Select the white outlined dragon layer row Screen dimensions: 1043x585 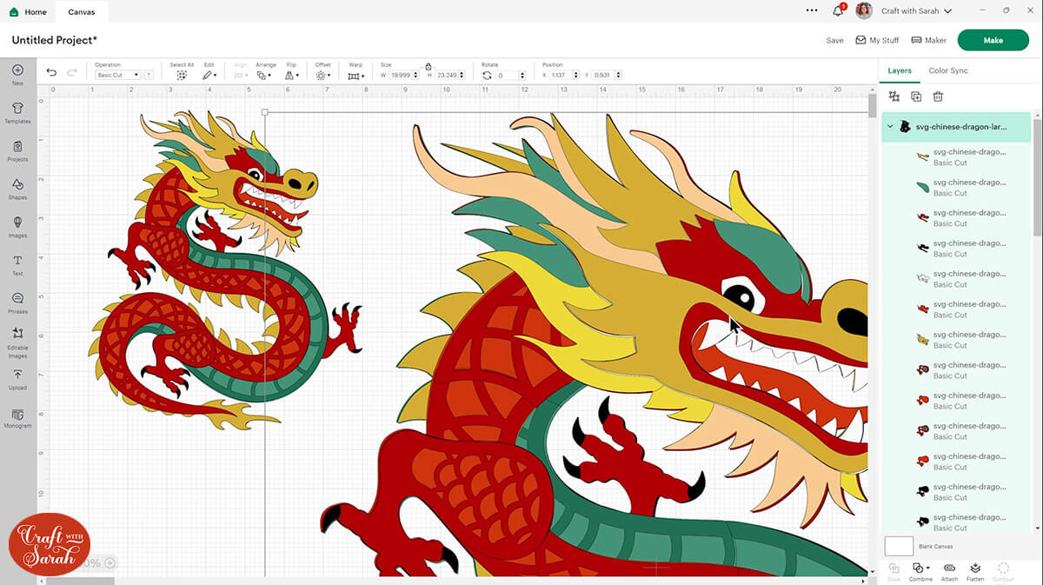[x=957, y=278]
